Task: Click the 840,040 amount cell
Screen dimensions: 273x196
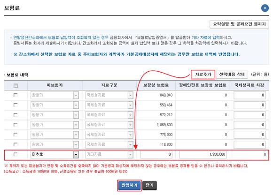Action: click(166, 95)
